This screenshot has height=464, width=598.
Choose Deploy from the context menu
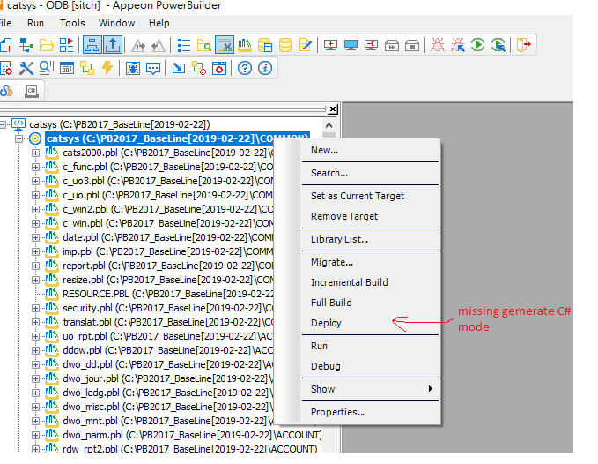[x=326, y=323]
